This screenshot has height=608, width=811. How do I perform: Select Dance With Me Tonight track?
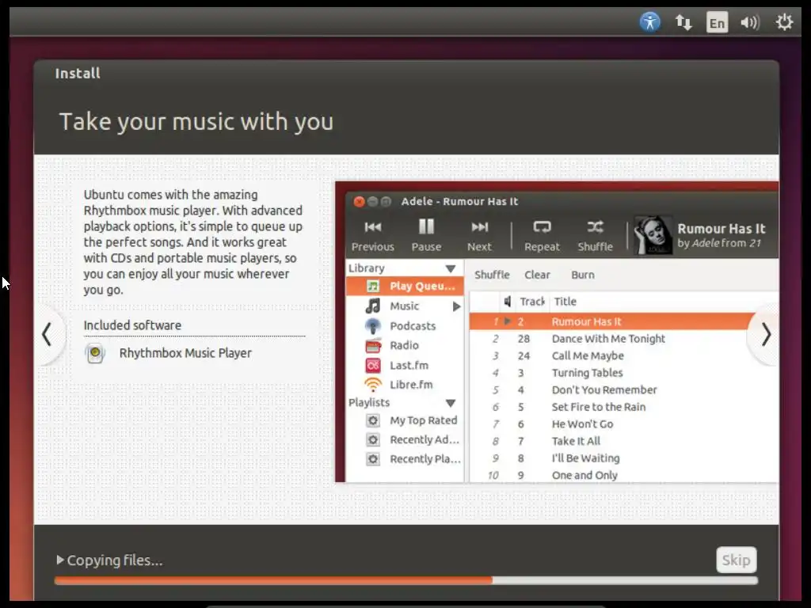pyautogui.click(x=624, y=339)
